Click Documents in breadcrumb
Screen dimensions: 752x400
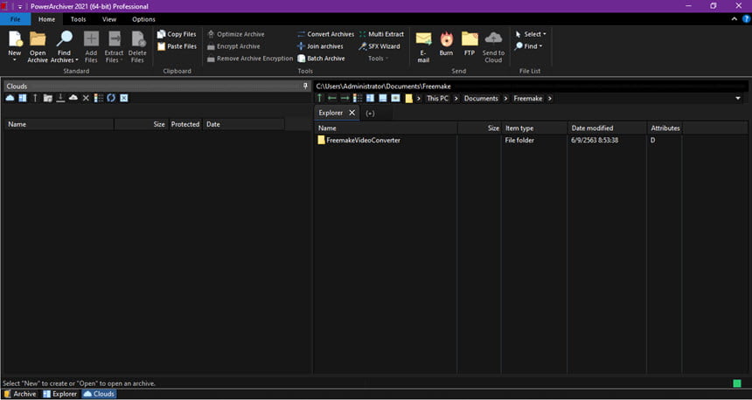481,98
